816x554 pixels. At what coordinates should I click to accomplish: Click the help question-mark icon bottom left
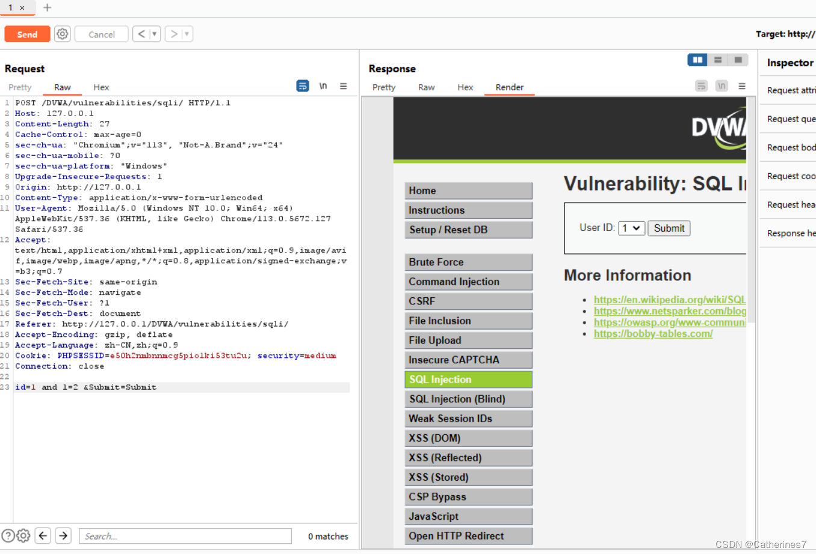[x=7, y=535]
